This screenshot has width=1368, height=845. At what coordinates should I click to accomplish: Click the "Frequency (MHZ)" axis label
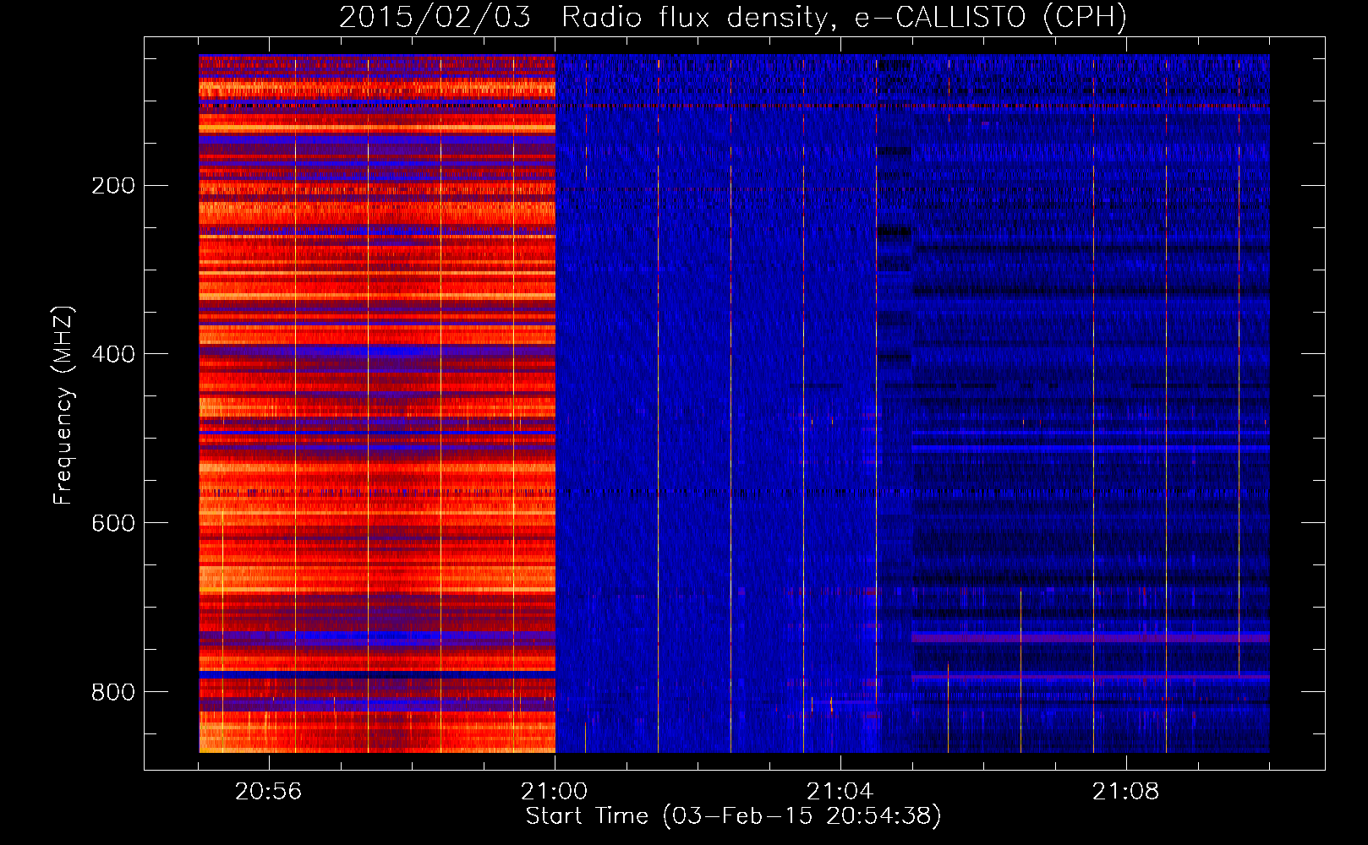click(63, 406)
